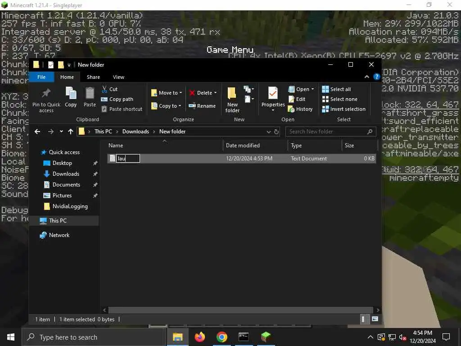Open the Quick Access Toolbar customize dropdown
The height and width of the screenshot is (346, 461).
click(69, 65)
